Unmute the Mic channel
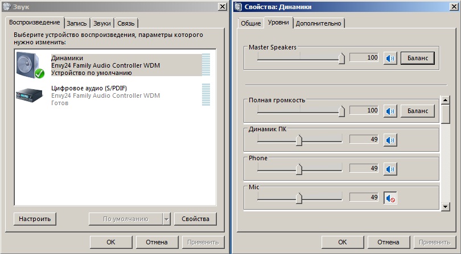Screen dimensions: 461x254 [x=390, y=198]
